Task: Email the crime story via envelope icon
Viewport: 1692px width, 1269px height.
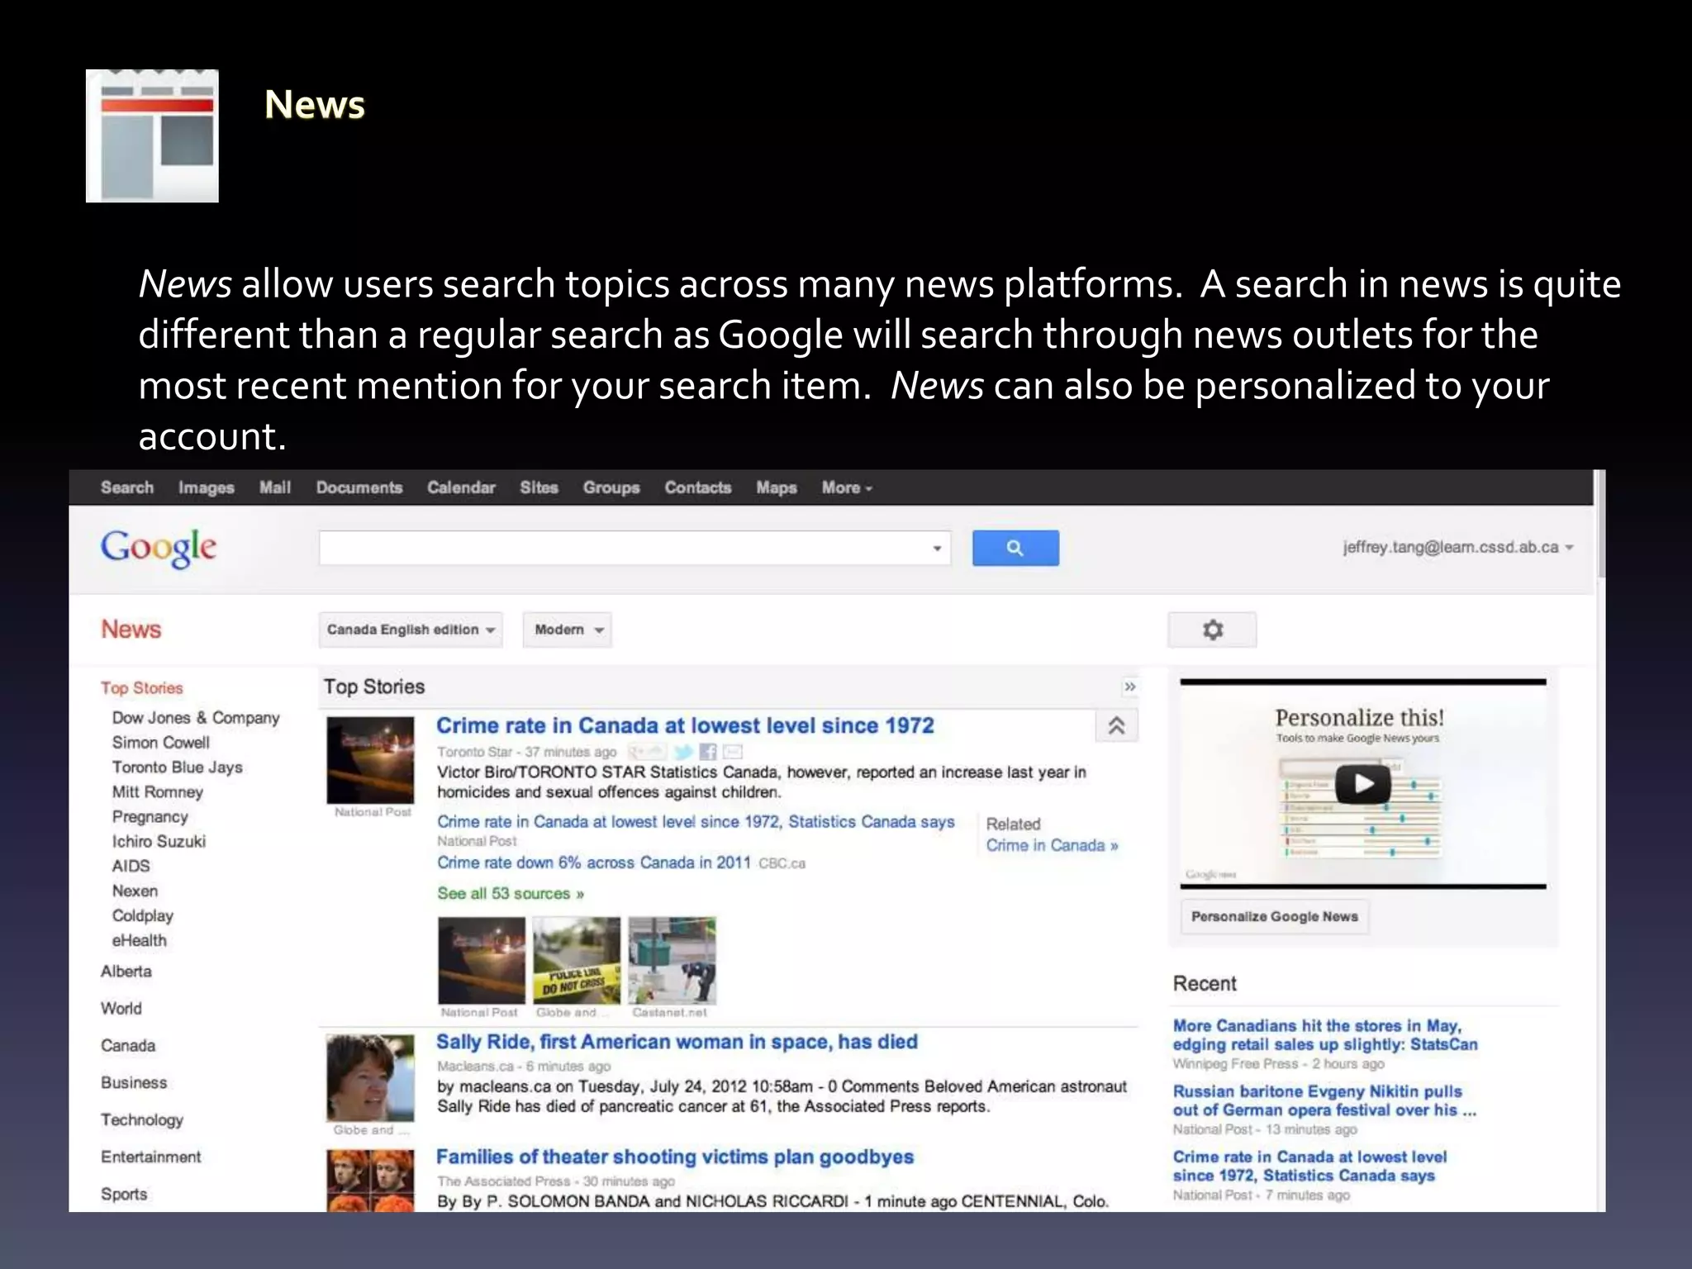Action: pos(733,752)
